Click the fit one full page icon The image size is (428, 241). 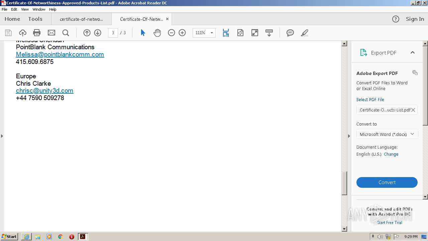tap(240, 33)
